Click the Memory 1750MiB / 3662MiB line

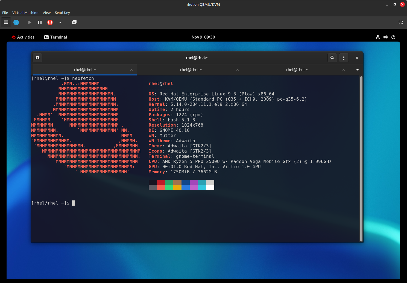click(x=183, y=172)
